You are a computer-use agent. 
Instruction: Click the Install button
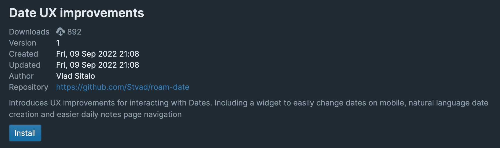(25, 133)
